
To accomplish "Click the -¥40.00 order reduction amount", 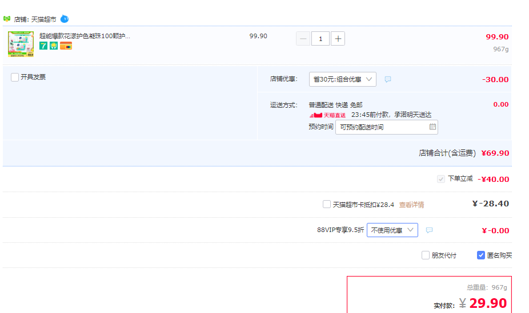I will point(493,179).
